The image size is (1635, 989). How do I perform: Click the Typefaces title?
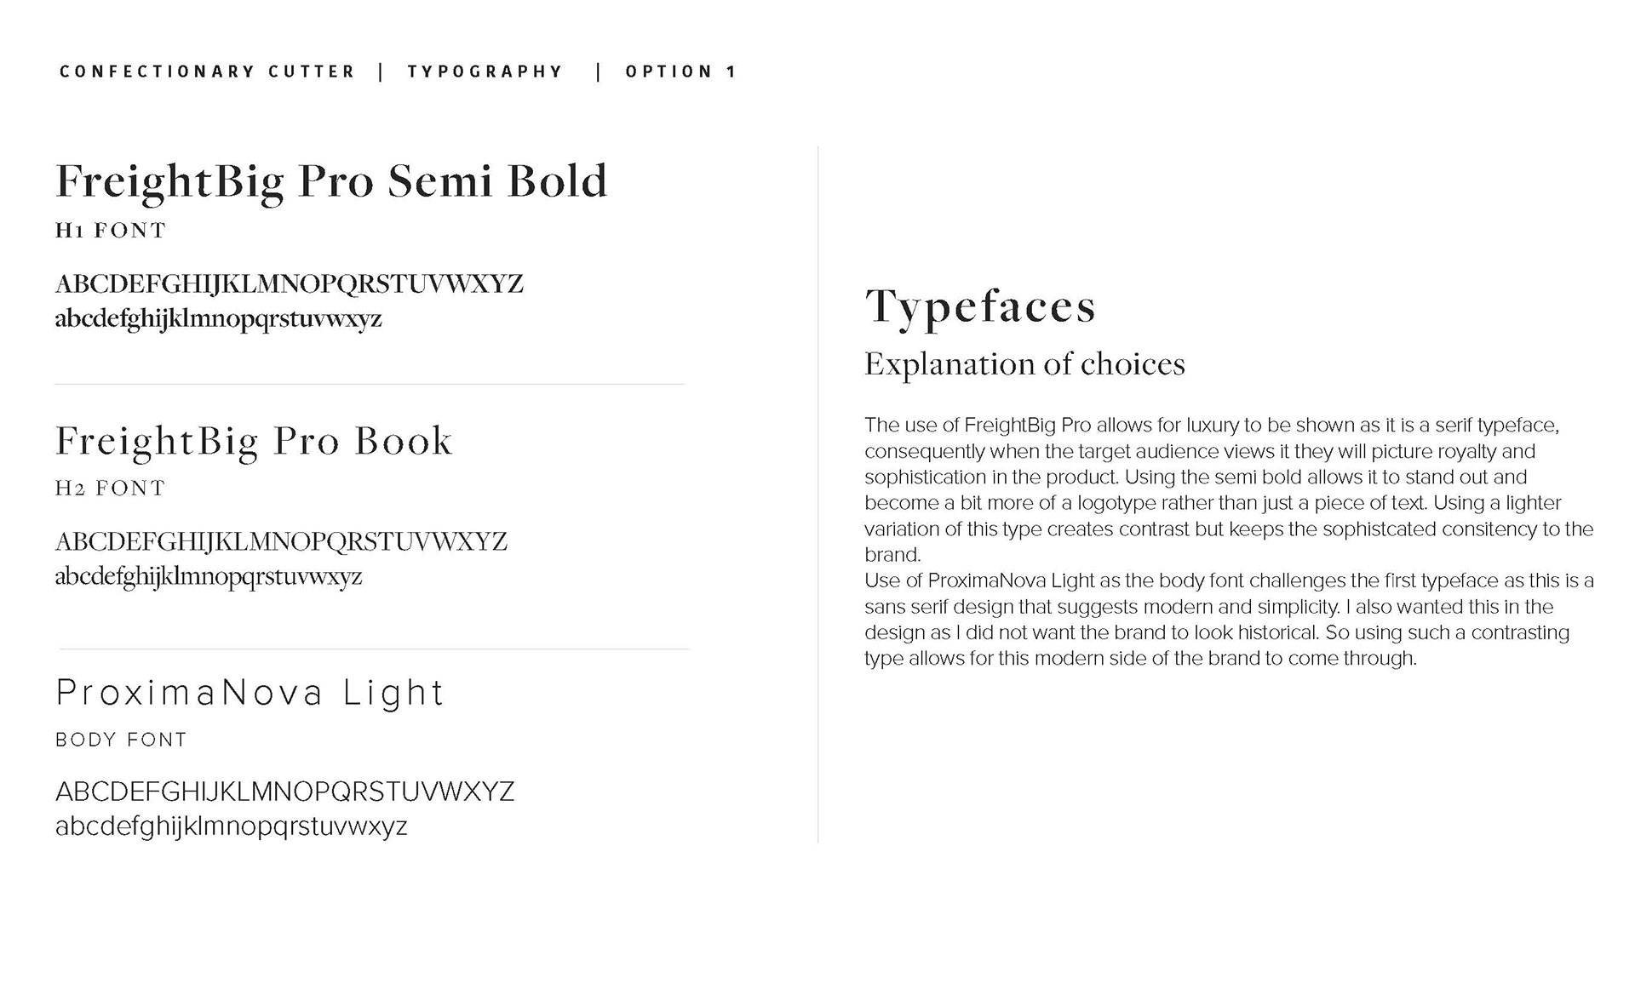[980, 307]
